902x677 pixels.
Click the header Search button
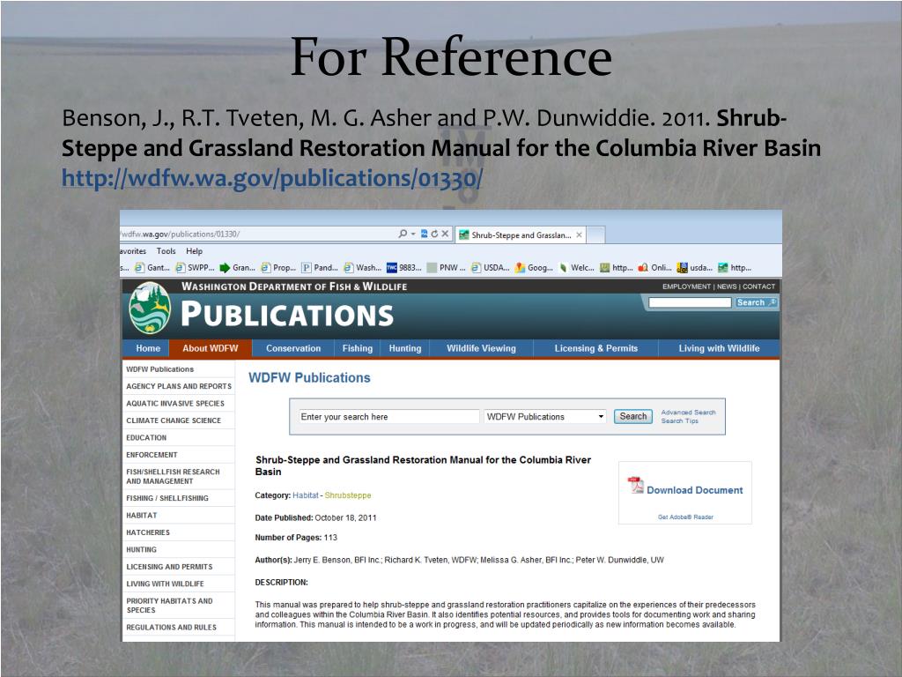click(757, 303)
